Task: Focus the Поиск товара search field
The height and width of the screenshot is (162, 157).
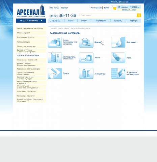Action: tap(108, 15)
